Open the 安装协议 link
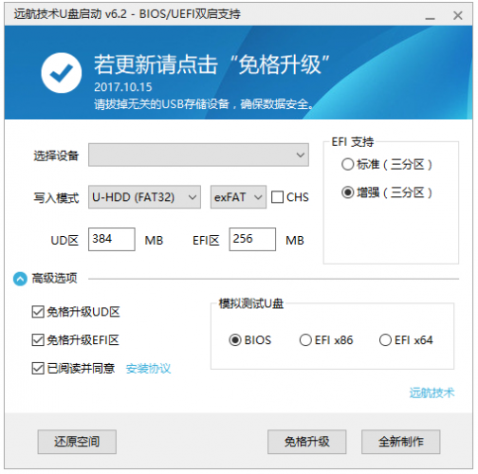Viewport: 478px width, 474px height. [x=148, y=369]
